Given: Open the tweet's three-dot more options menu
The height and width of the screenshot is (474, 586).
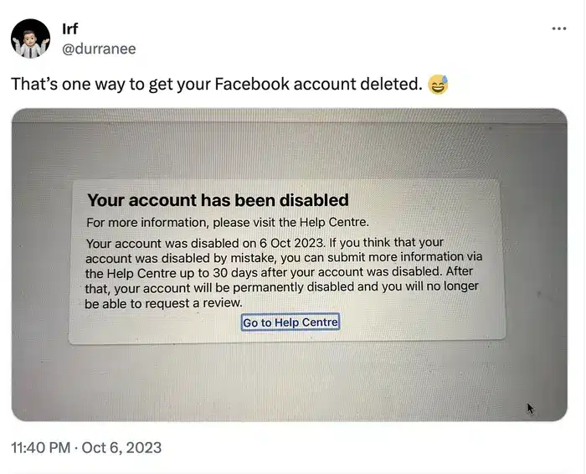Looking at the screenshot, I should pyautogui.click(x=559, y=28).
